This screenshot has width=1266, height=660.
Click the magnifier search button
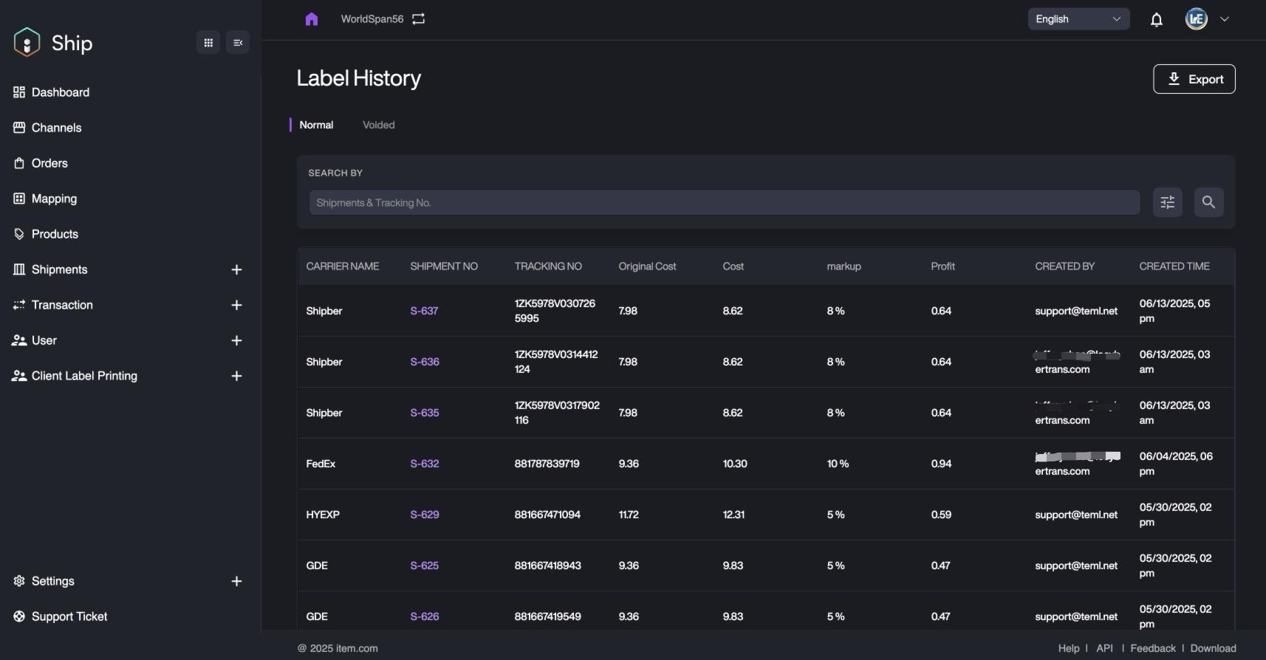(x=1208, y=202)
